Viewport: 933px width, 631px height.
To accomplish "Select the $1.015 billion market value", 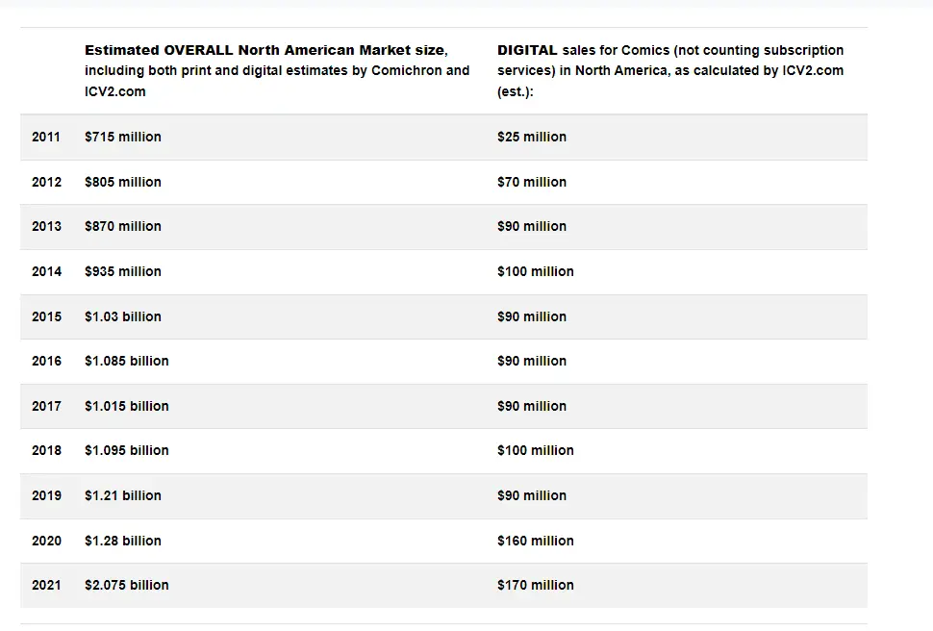I will (127, 406).
